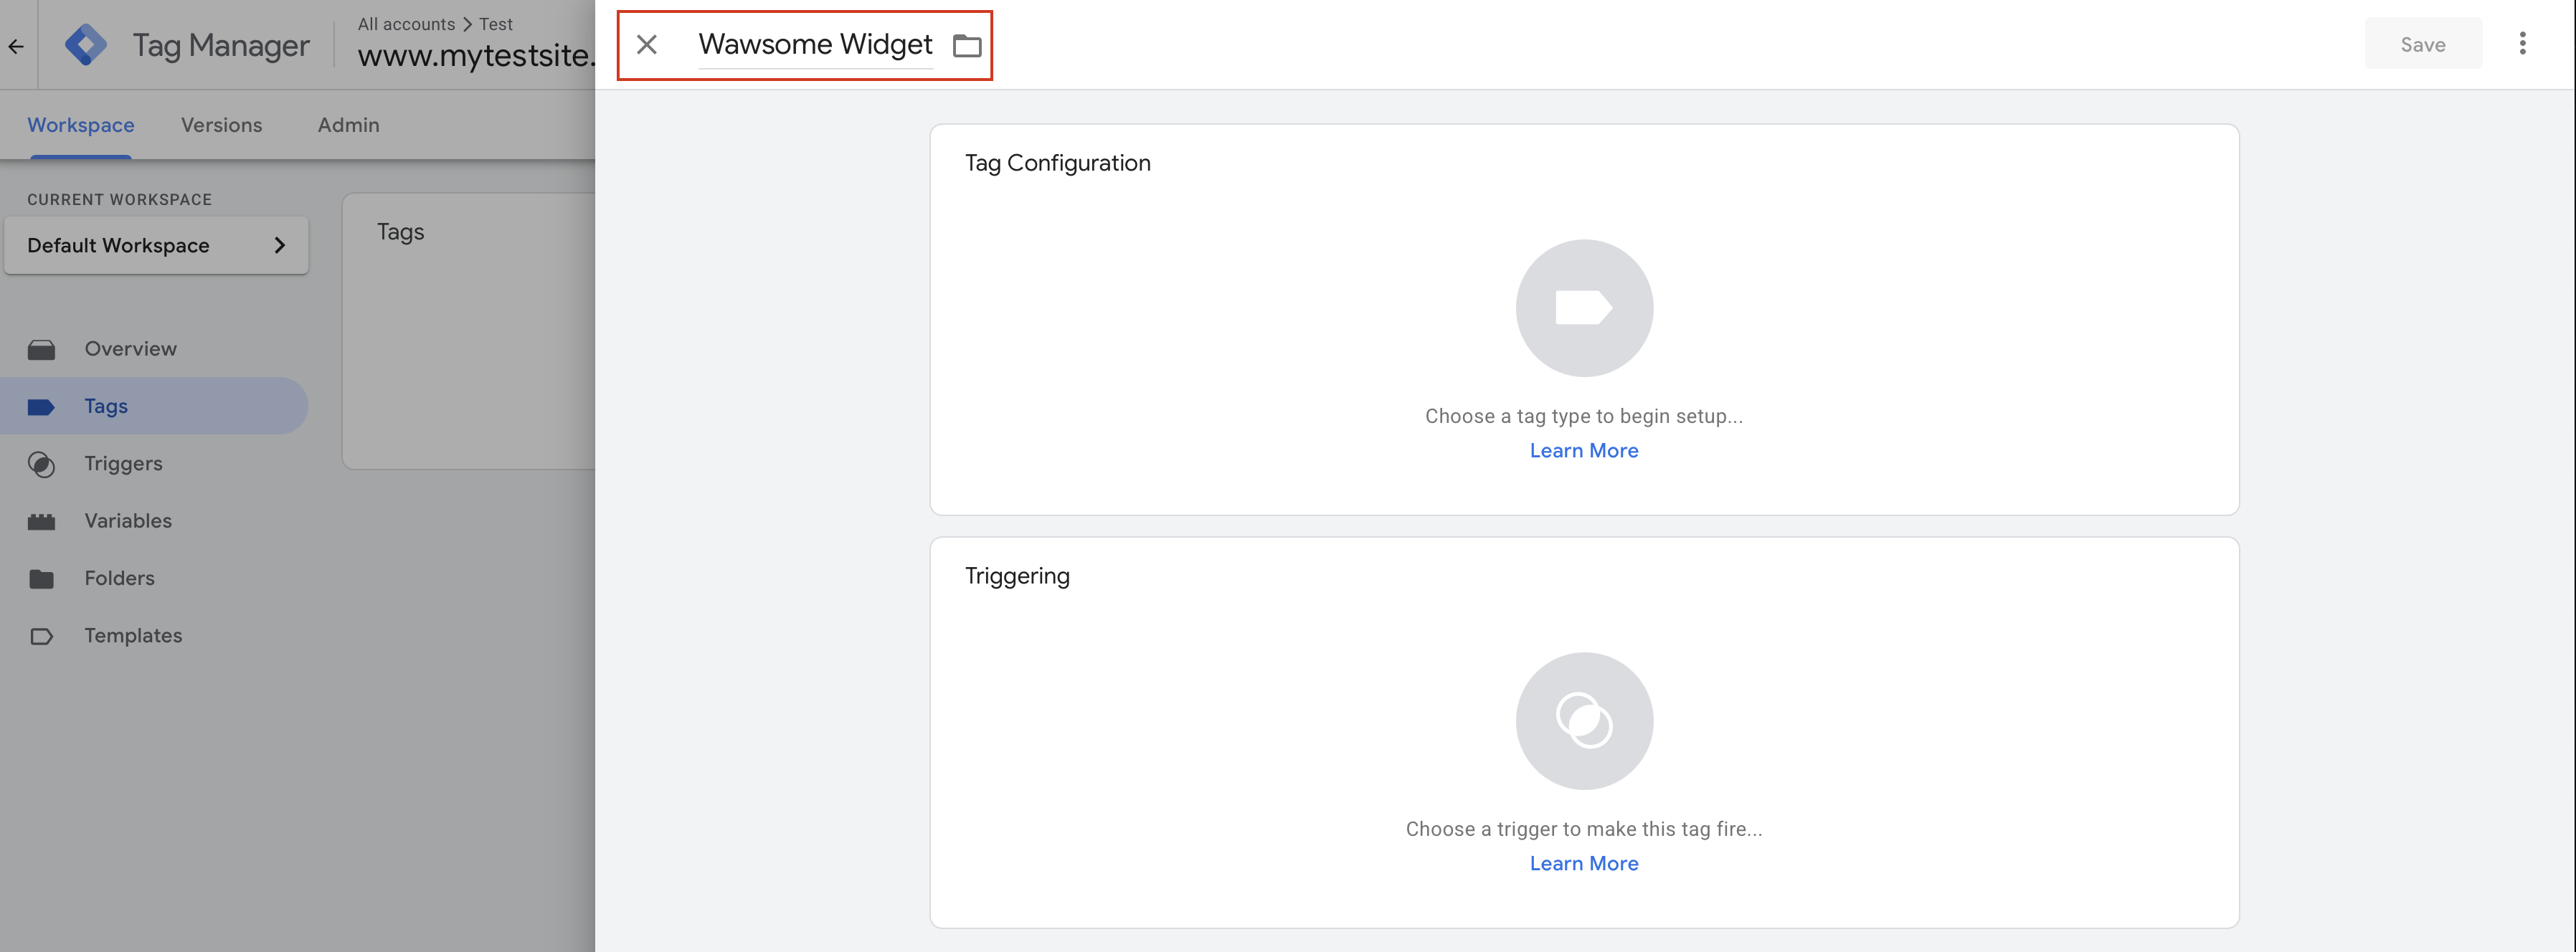Image resolution: width=2576 pixels, height=952 pixels.
Task: Click the back arrow icon
Action: coord(16,46)
